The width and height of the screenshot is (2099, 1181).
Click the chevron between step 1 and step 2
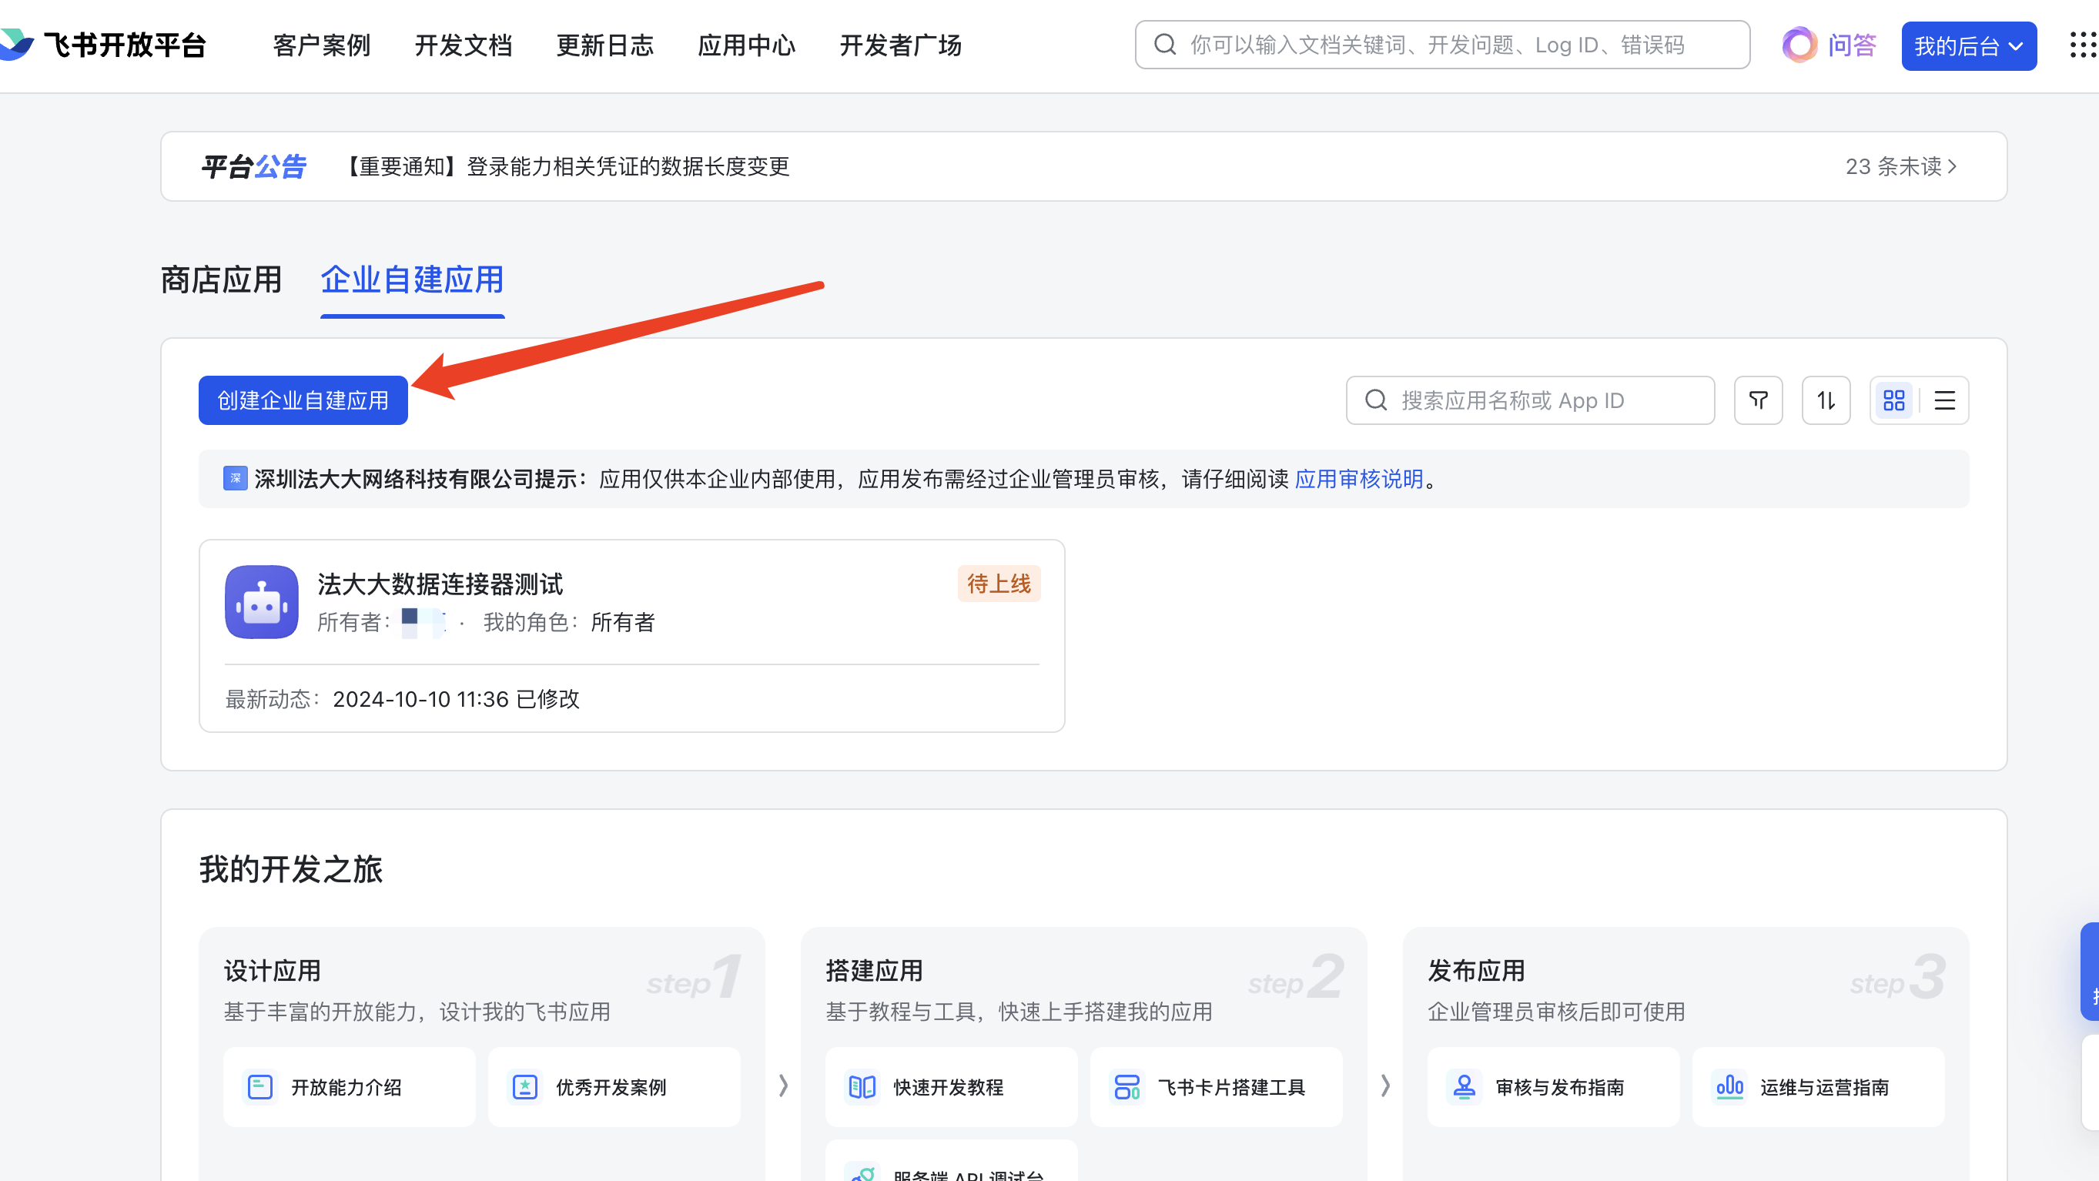(783, 1086)
